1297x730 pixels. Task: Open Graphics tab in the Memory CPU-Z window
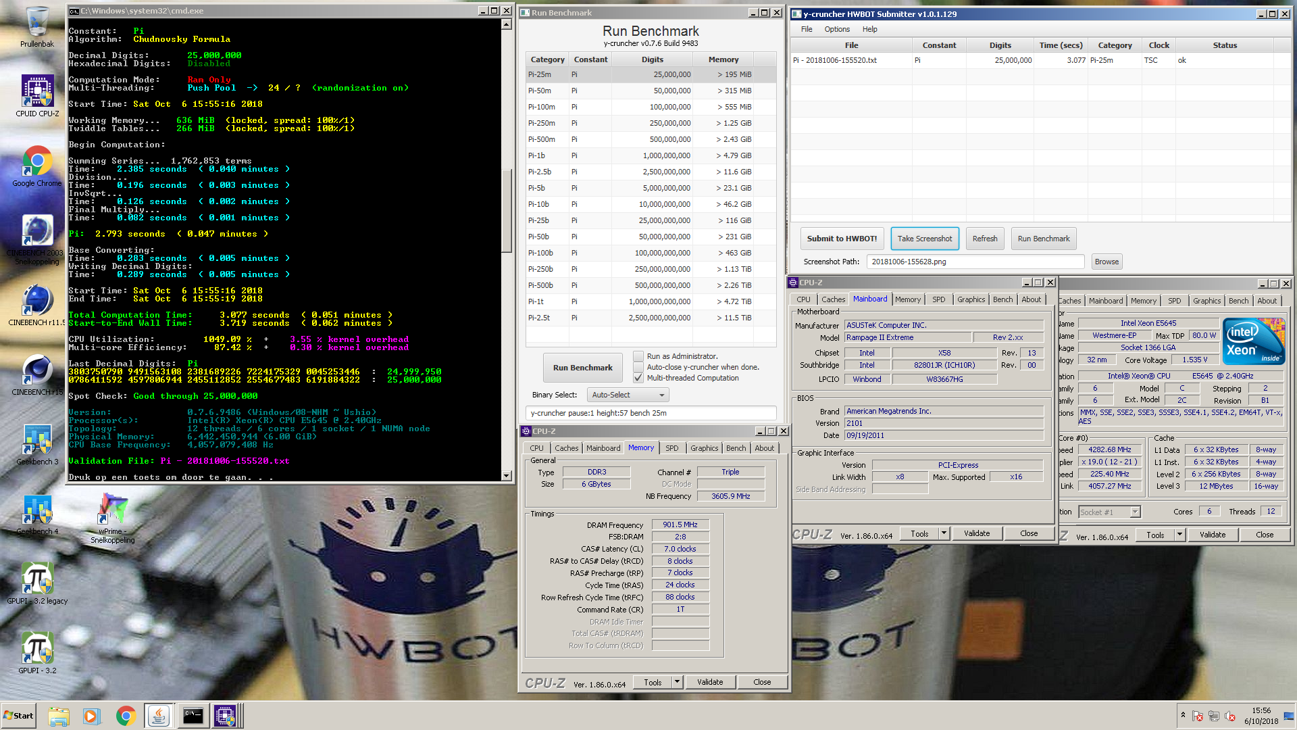pyautogui.click(x=704, y=448)
